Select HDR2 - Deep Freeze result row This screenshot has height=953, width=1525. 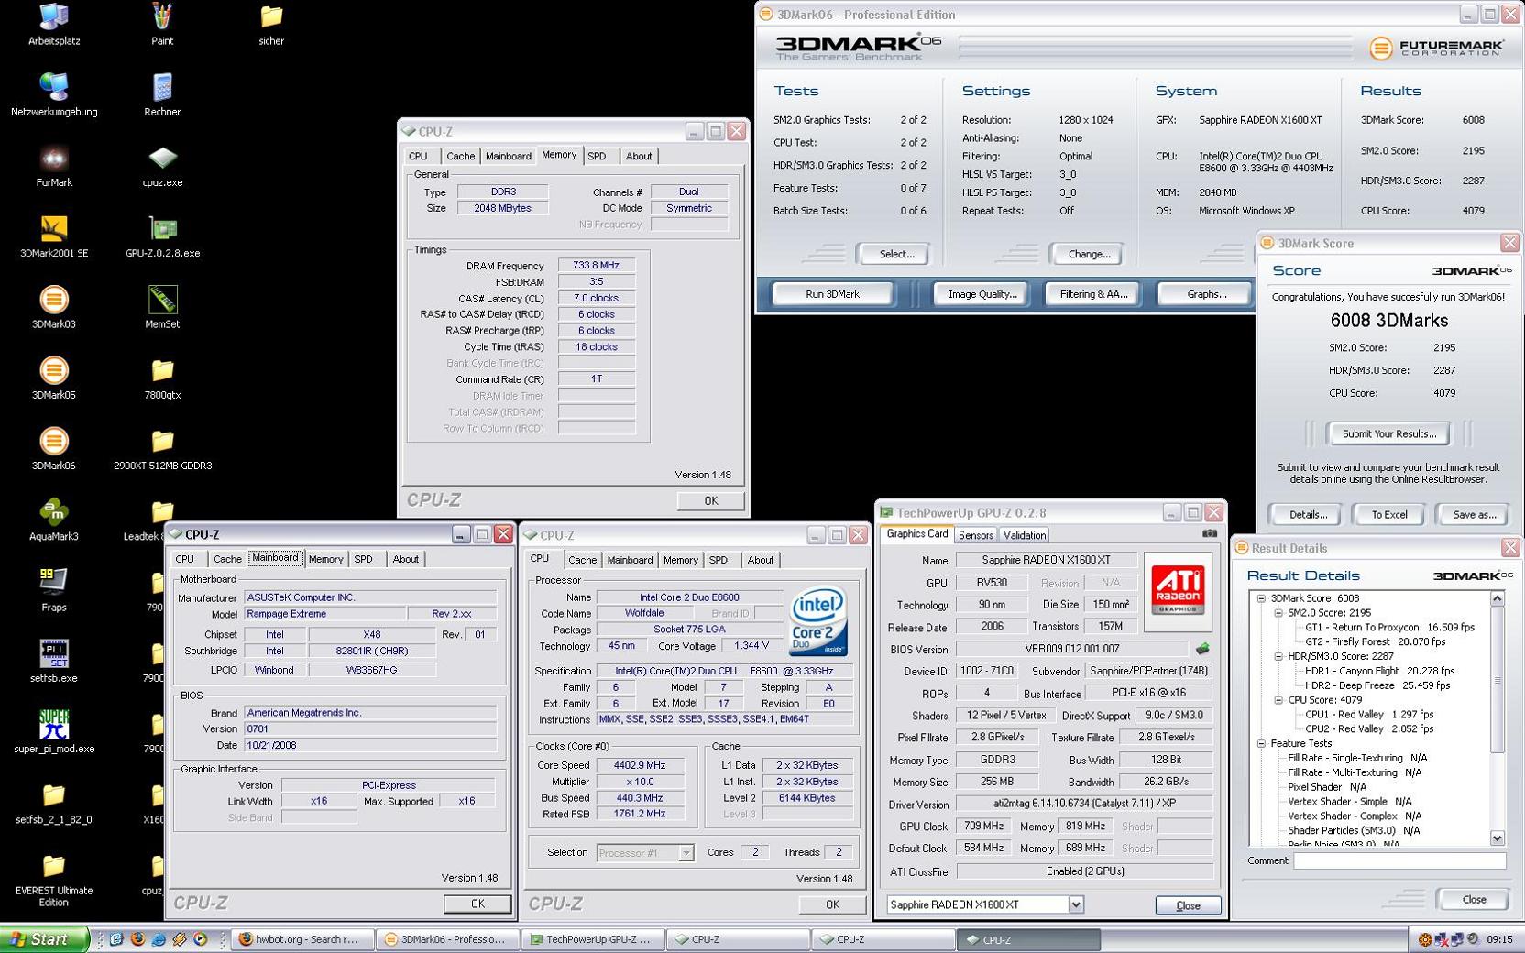click(x=1377, y=685)
